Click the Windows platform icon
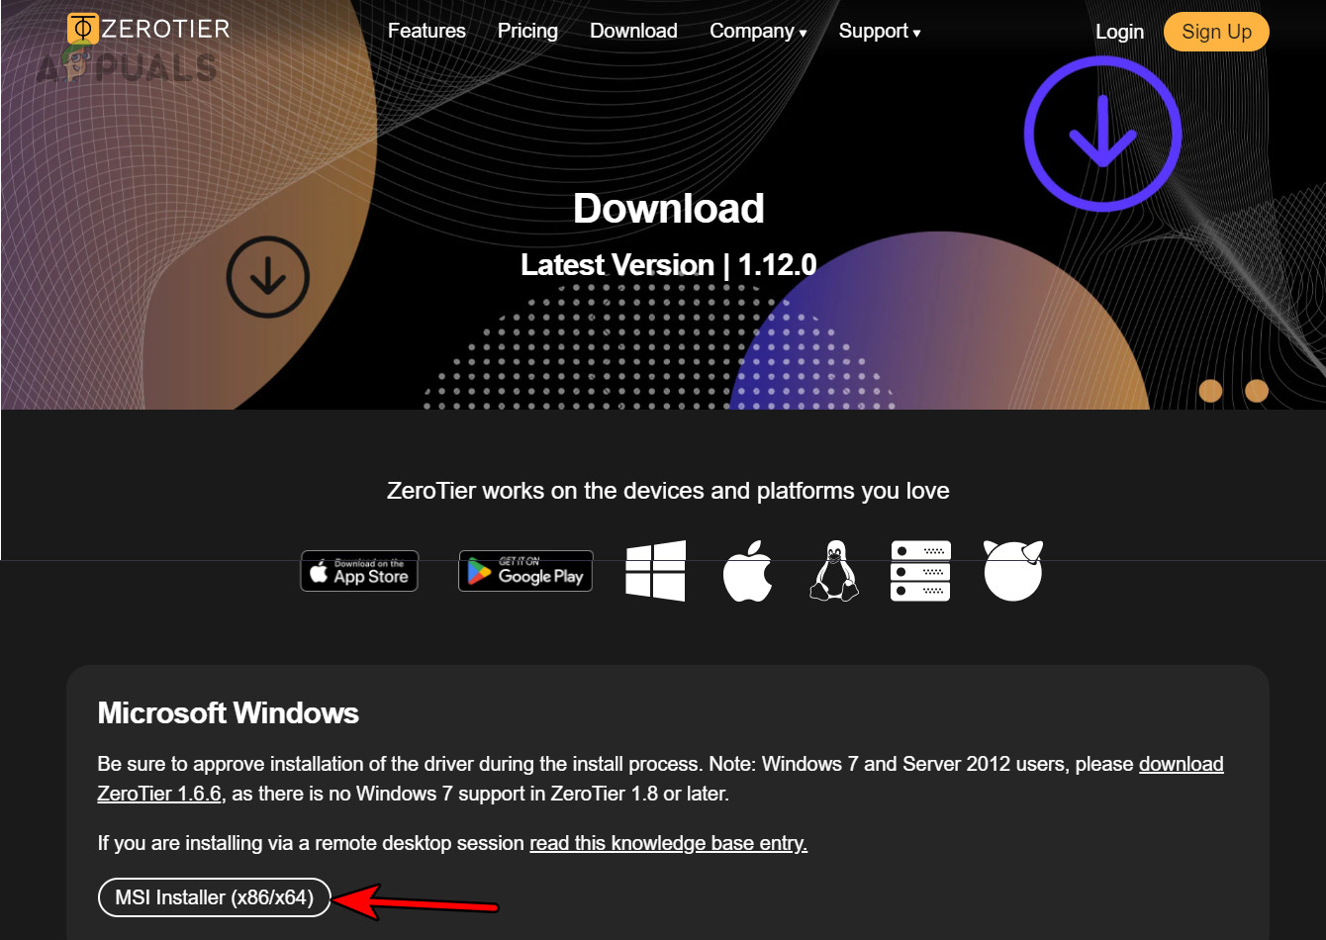This screenshot has width=1326, height=940. pyautogui.click(x=655, y=571)
